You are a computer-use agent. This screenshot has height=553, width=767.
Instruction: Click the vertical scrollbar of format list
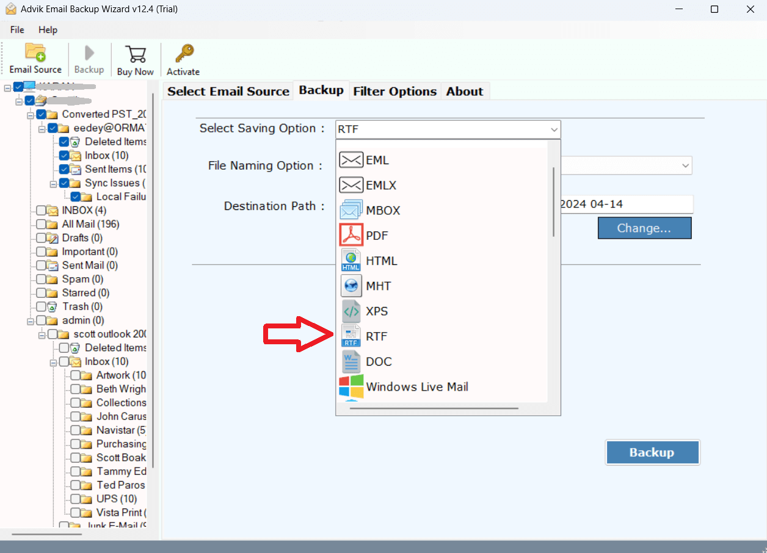(554, 202)
